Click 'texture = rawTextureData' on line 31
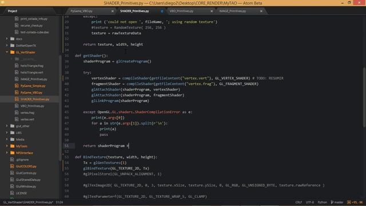The image size is (366, 206). coord(116,33)
